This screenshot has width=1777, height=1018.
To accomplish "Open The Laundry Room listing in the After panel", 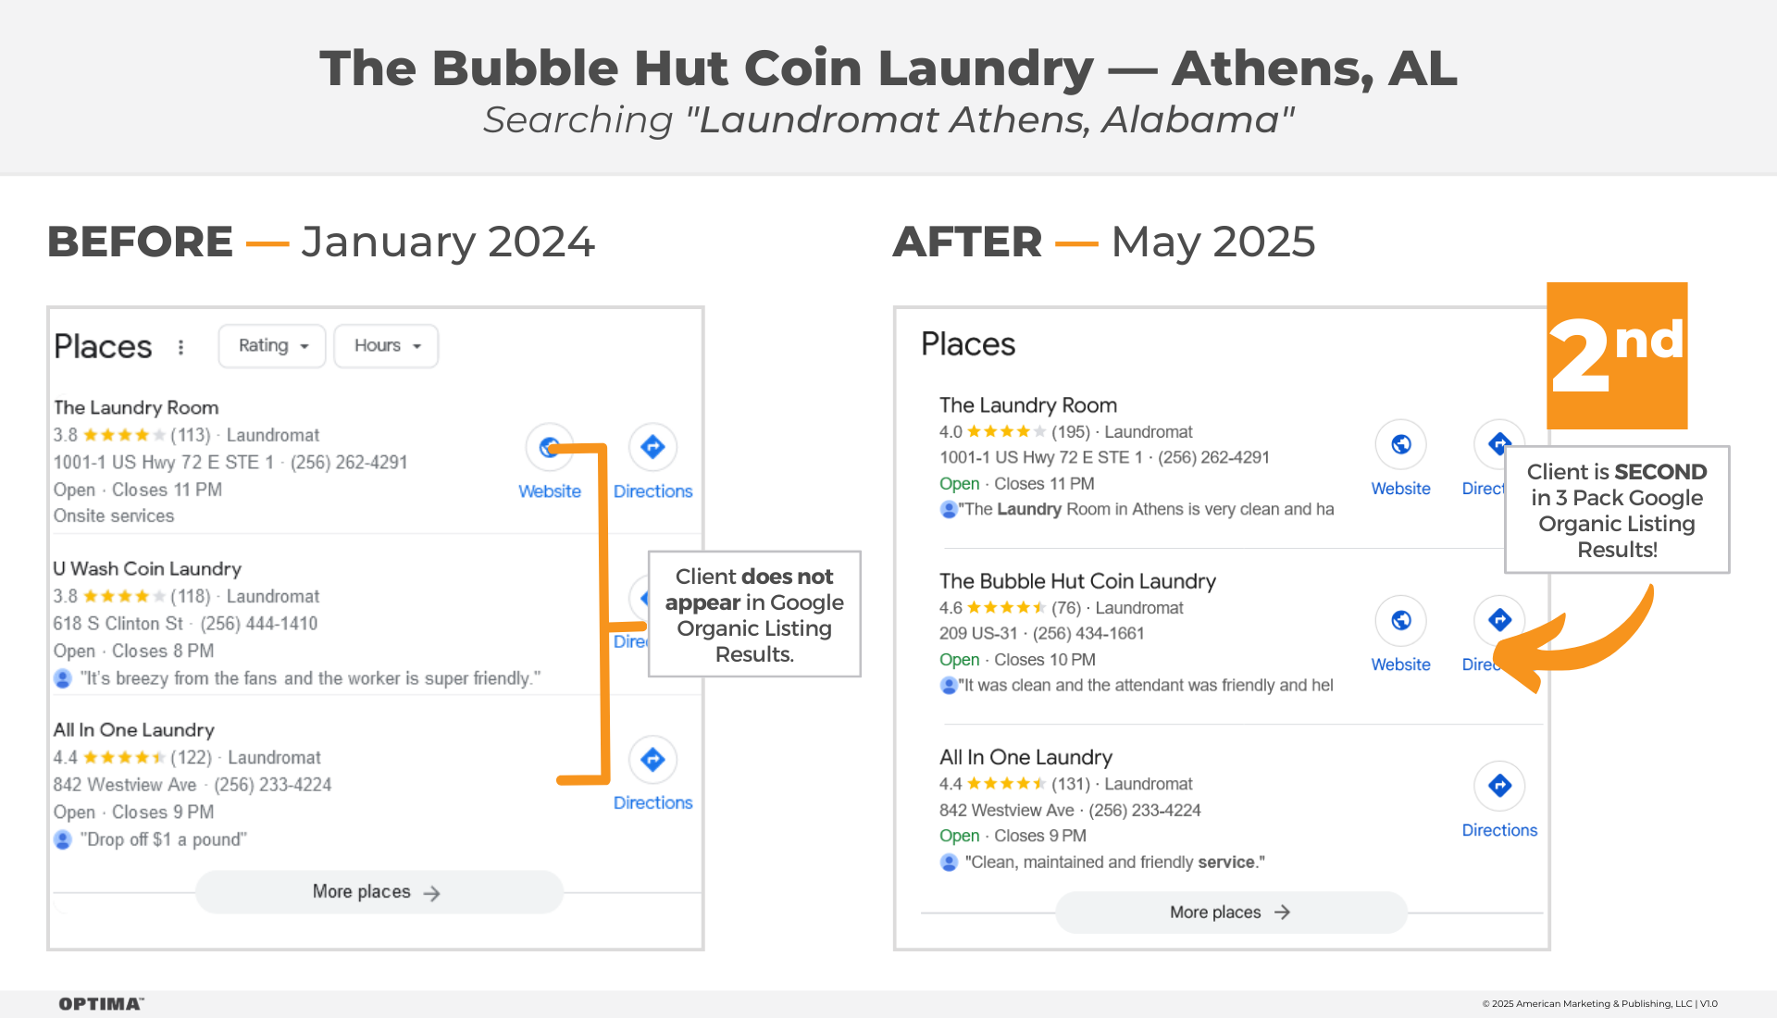I will tap(1028, 405).
